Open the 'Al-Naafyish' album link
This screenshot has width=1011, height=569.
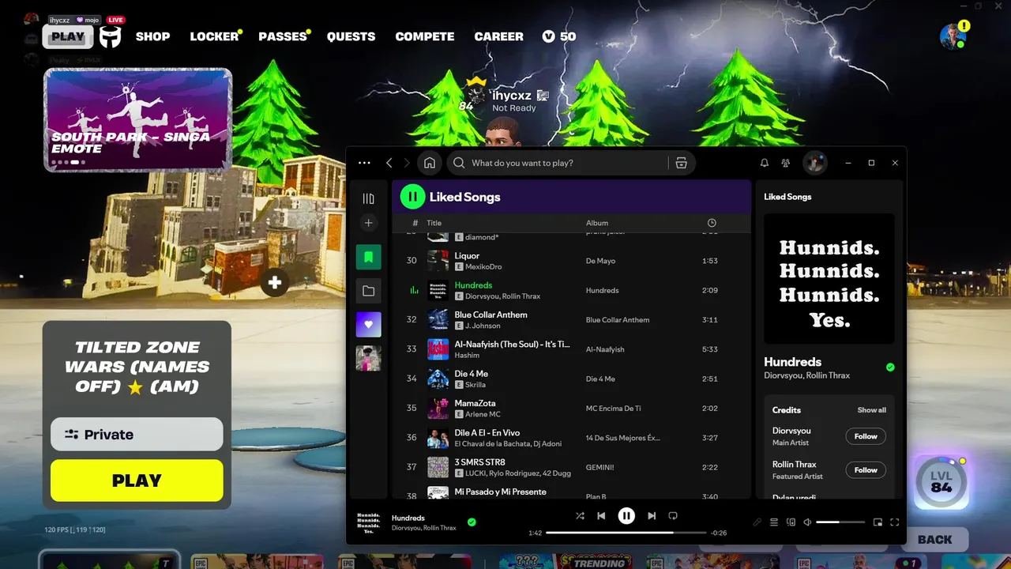click(605, 349)
